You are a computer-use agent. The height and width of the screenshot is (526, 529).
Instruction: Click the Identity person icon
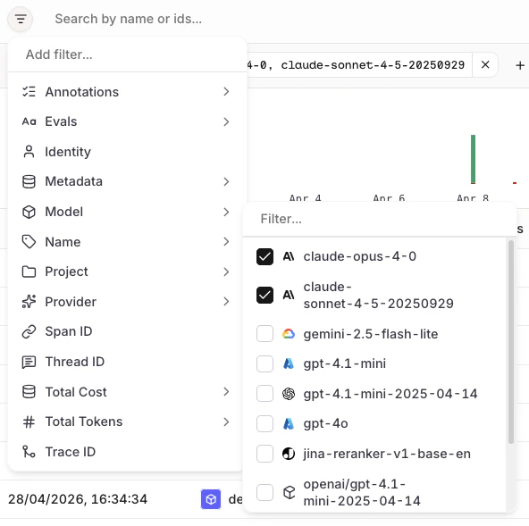coord(29,152)
